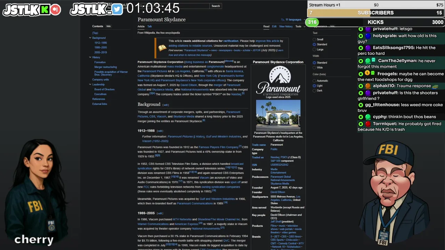This screenshot has height=250, width=445.
Task: Switch to the Talk tab
Action: click(149, 26)
